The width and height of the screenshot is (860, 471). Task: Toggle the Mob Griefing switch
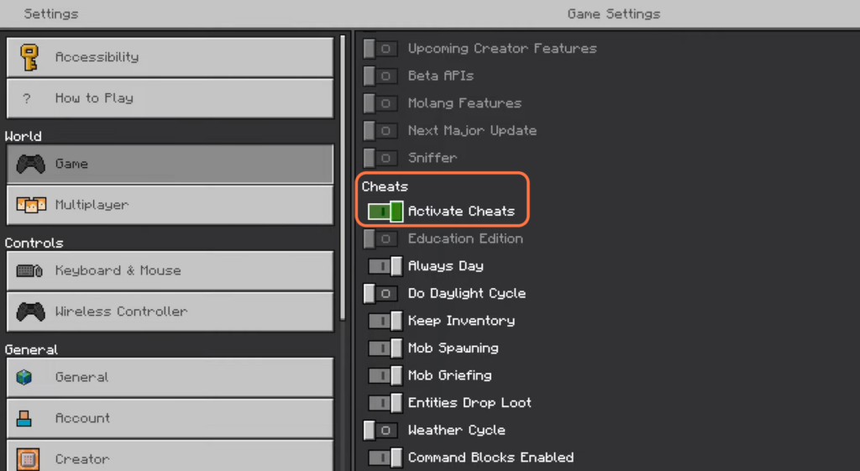(x=385, y=375)
